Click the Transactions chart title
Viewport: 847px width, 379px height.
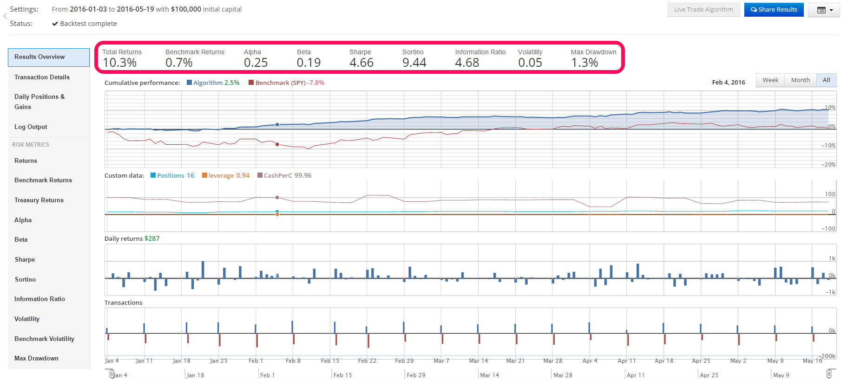pos(124,302)
